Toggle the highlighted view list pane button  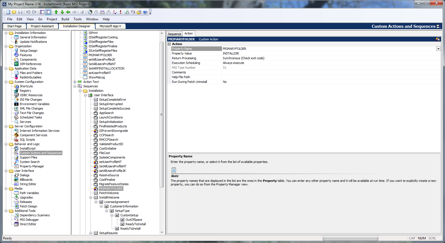tap(48, 12)
